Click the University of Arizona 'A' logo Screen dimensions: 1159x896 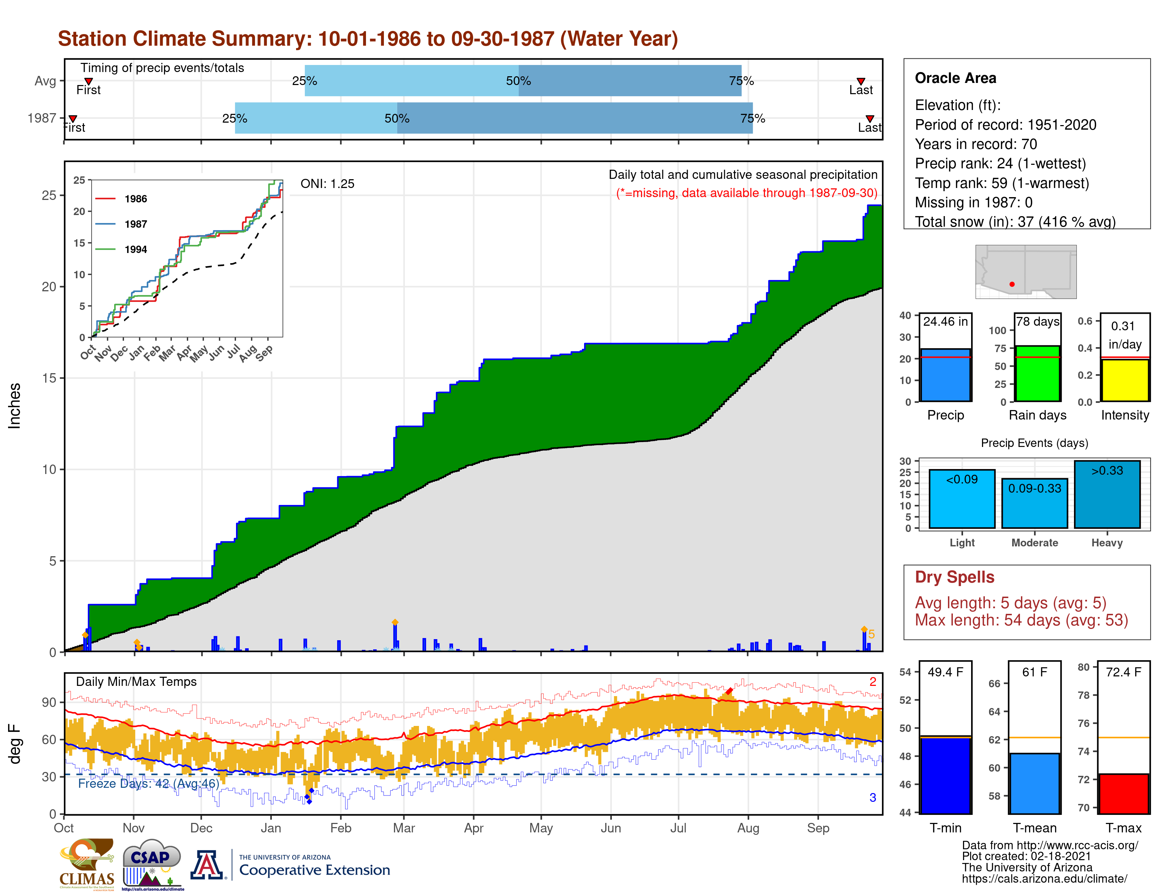click(207, 865)
